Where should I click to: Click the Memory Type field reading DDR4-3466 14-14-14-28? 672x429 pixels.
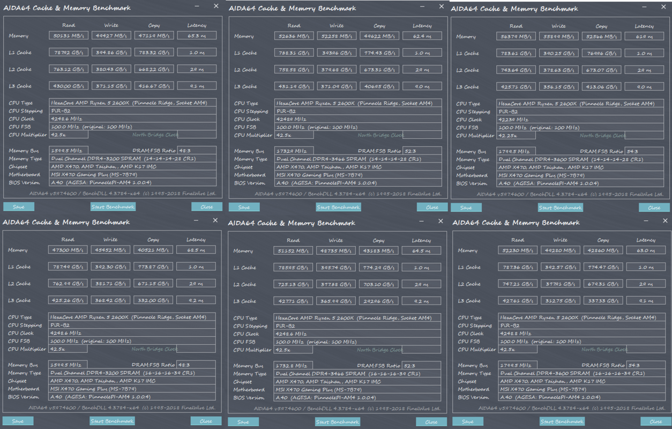click(x=359, y=159)
